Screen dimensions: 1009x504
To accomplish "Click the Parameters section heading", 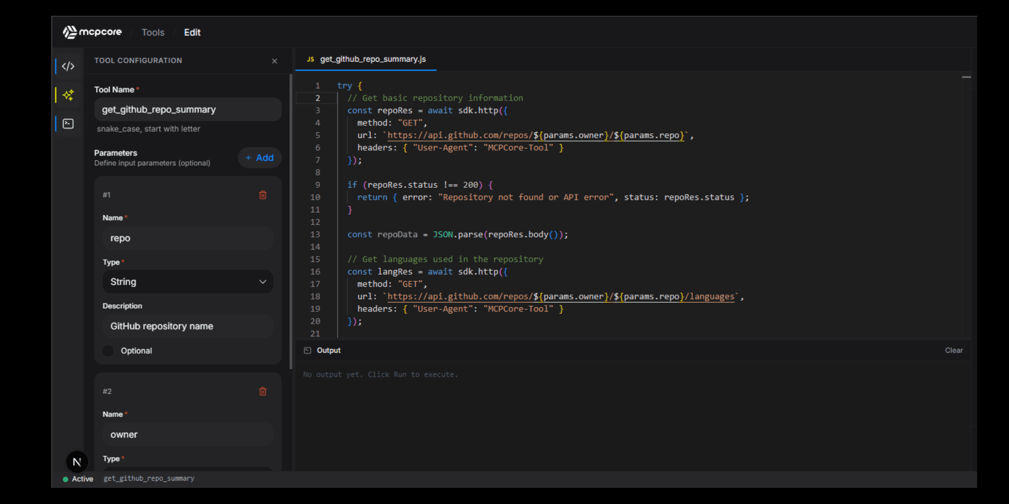I will (x=116, y=153).
